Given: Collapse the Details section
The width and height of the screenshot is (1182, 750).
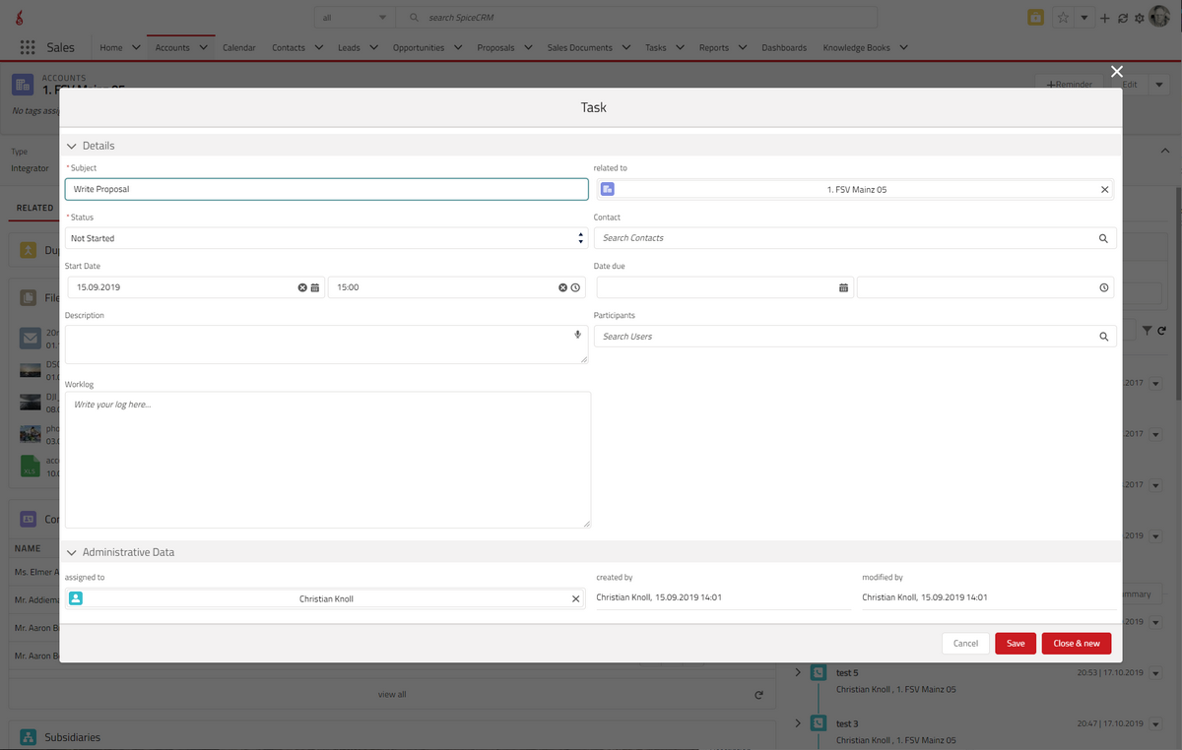Looking at the screenshot, I should pyautogui.click(x=72, y=146).
